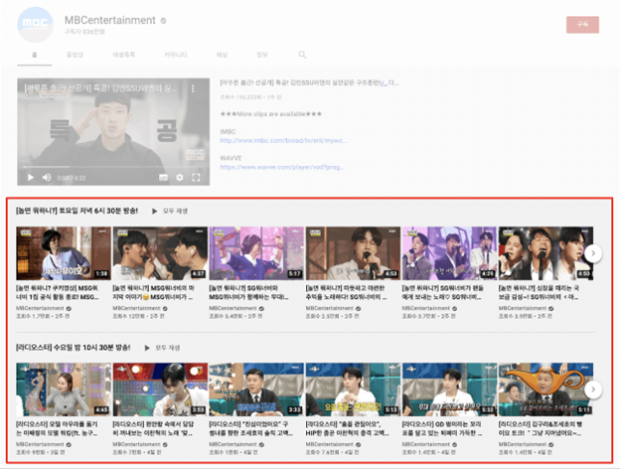Click title '편안함 속에서 담담히 꺼내보는 이찬혁의 노래'
620x469 pixels.
(x=154, y=428)
